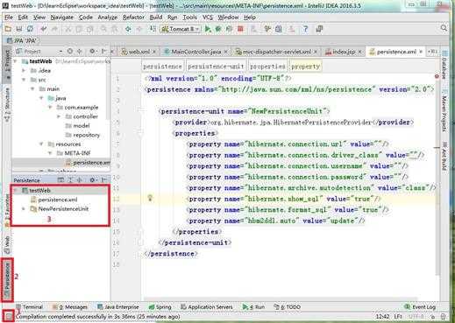Screen dimensions: 455x323
Task: Collapse the META-INF folder node
Action: (x=50, y=153)
